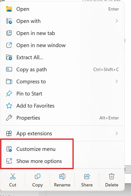Viewport: 131px width, 196px height.
Task: Click the wrench icon next to Properties
Action: click(x=9, y=118)
